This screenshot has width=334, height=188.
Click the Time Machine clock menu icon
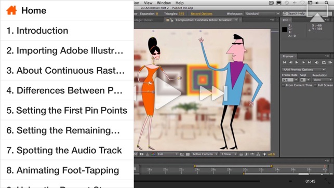[x=287, y=3]
